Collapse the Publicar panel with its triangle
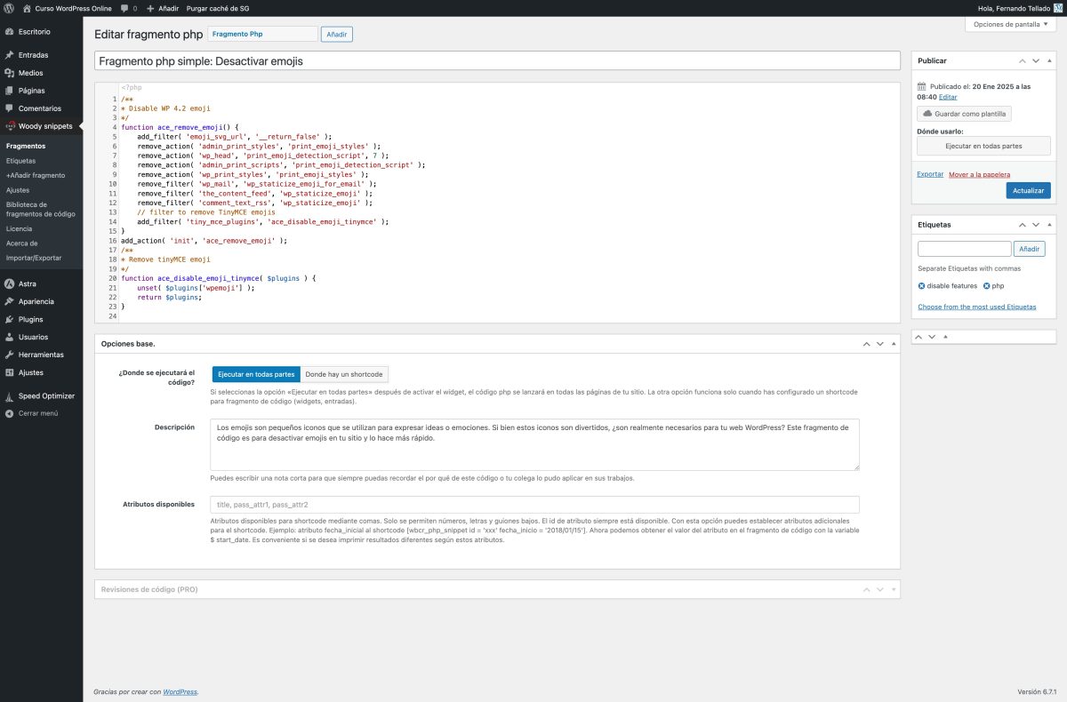Screen dimensions: 1067x702 click(x=1048, y=60)
